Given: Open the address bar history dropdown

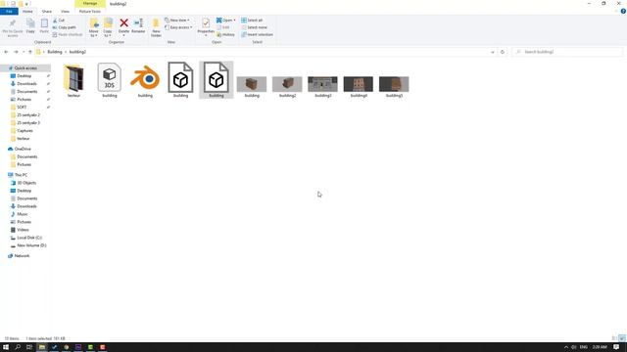Looking at the screenshot, I should 492,52.
